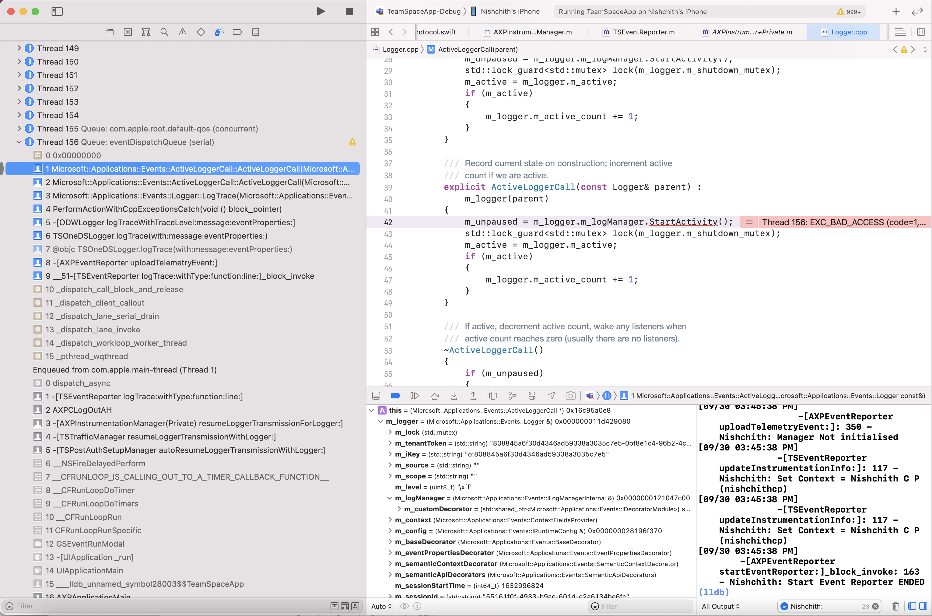Screen dimensions: 932x616
Task: Deactivate breakpoints via the blue toggle
Action: coord(395,396)
